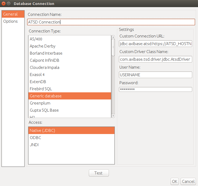The image size is (198, 186).
Task: Choose JNDI access method
Action: point(71,145)
